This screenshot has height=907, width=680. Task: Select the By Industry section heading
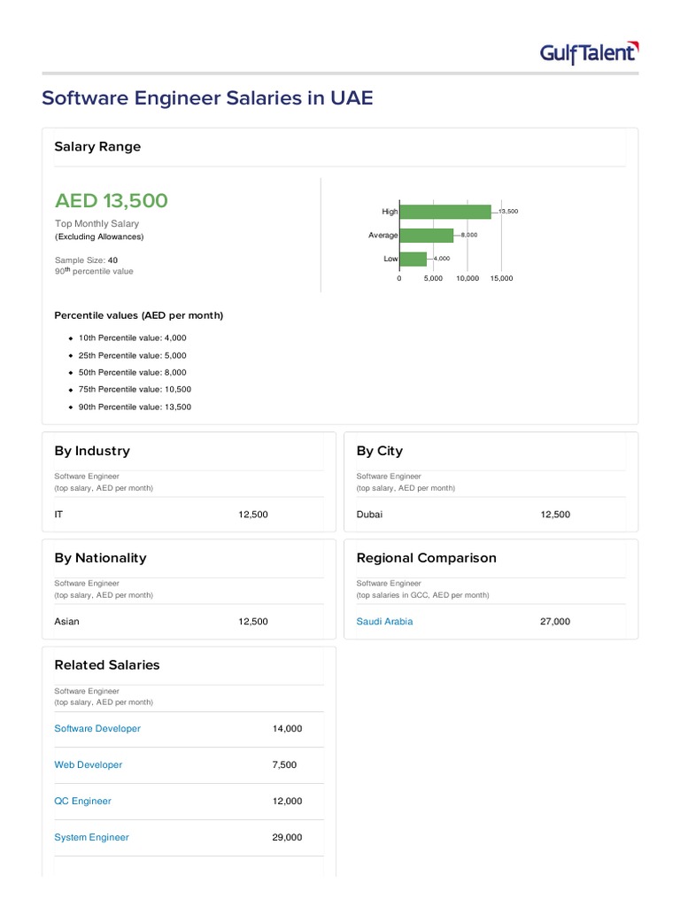coord(92,451)
